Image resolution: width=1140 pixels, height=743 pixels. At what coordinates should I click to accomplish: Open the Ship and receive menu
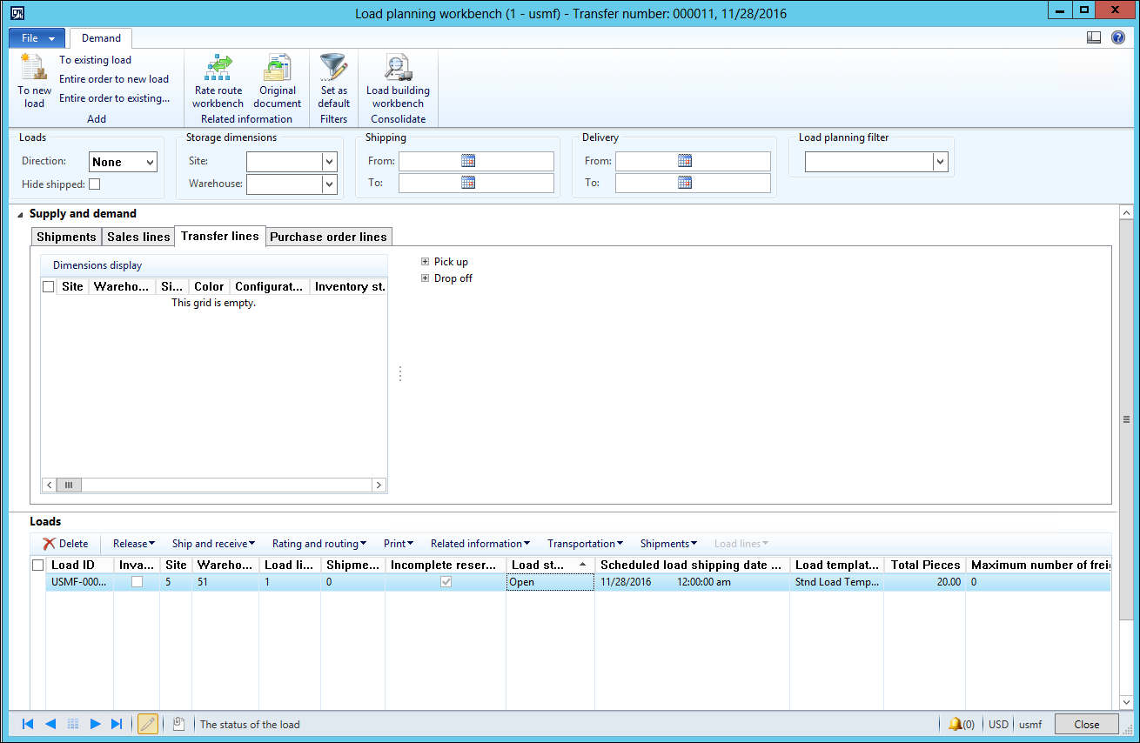click(x=213, y=544)
